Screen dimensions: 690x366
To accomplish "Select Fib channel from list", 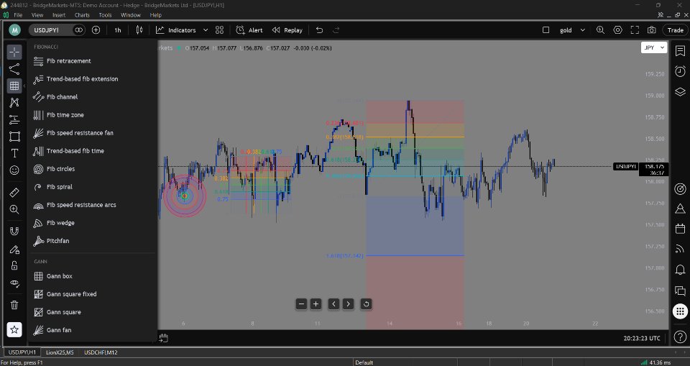I will click(93, 97).
